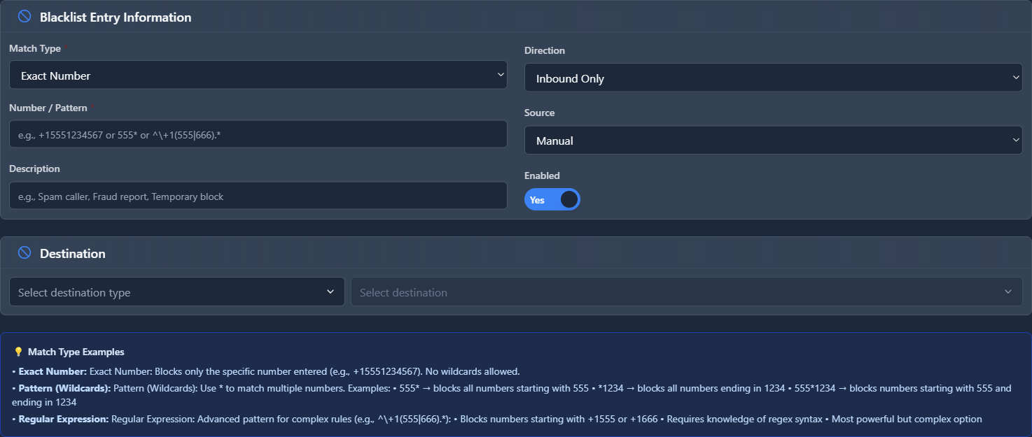This screenshot has width=1032, height=437.
Task: Open the Select destination dropdown
Action: [x=686, y=292]
